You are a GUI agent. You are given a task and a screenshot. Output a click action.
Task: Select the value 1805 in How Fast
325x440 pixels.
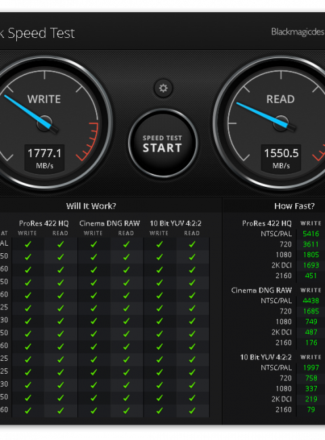tap(311, 255)
